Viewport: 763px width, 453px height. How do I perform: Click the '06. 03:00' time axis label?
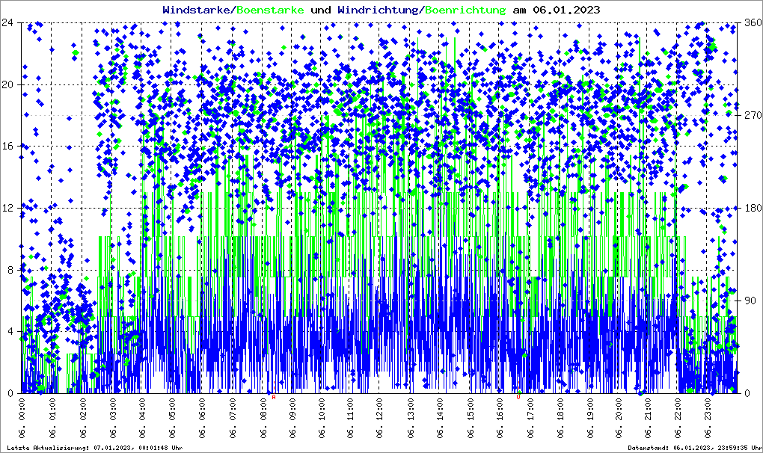[x=112, y=418]
